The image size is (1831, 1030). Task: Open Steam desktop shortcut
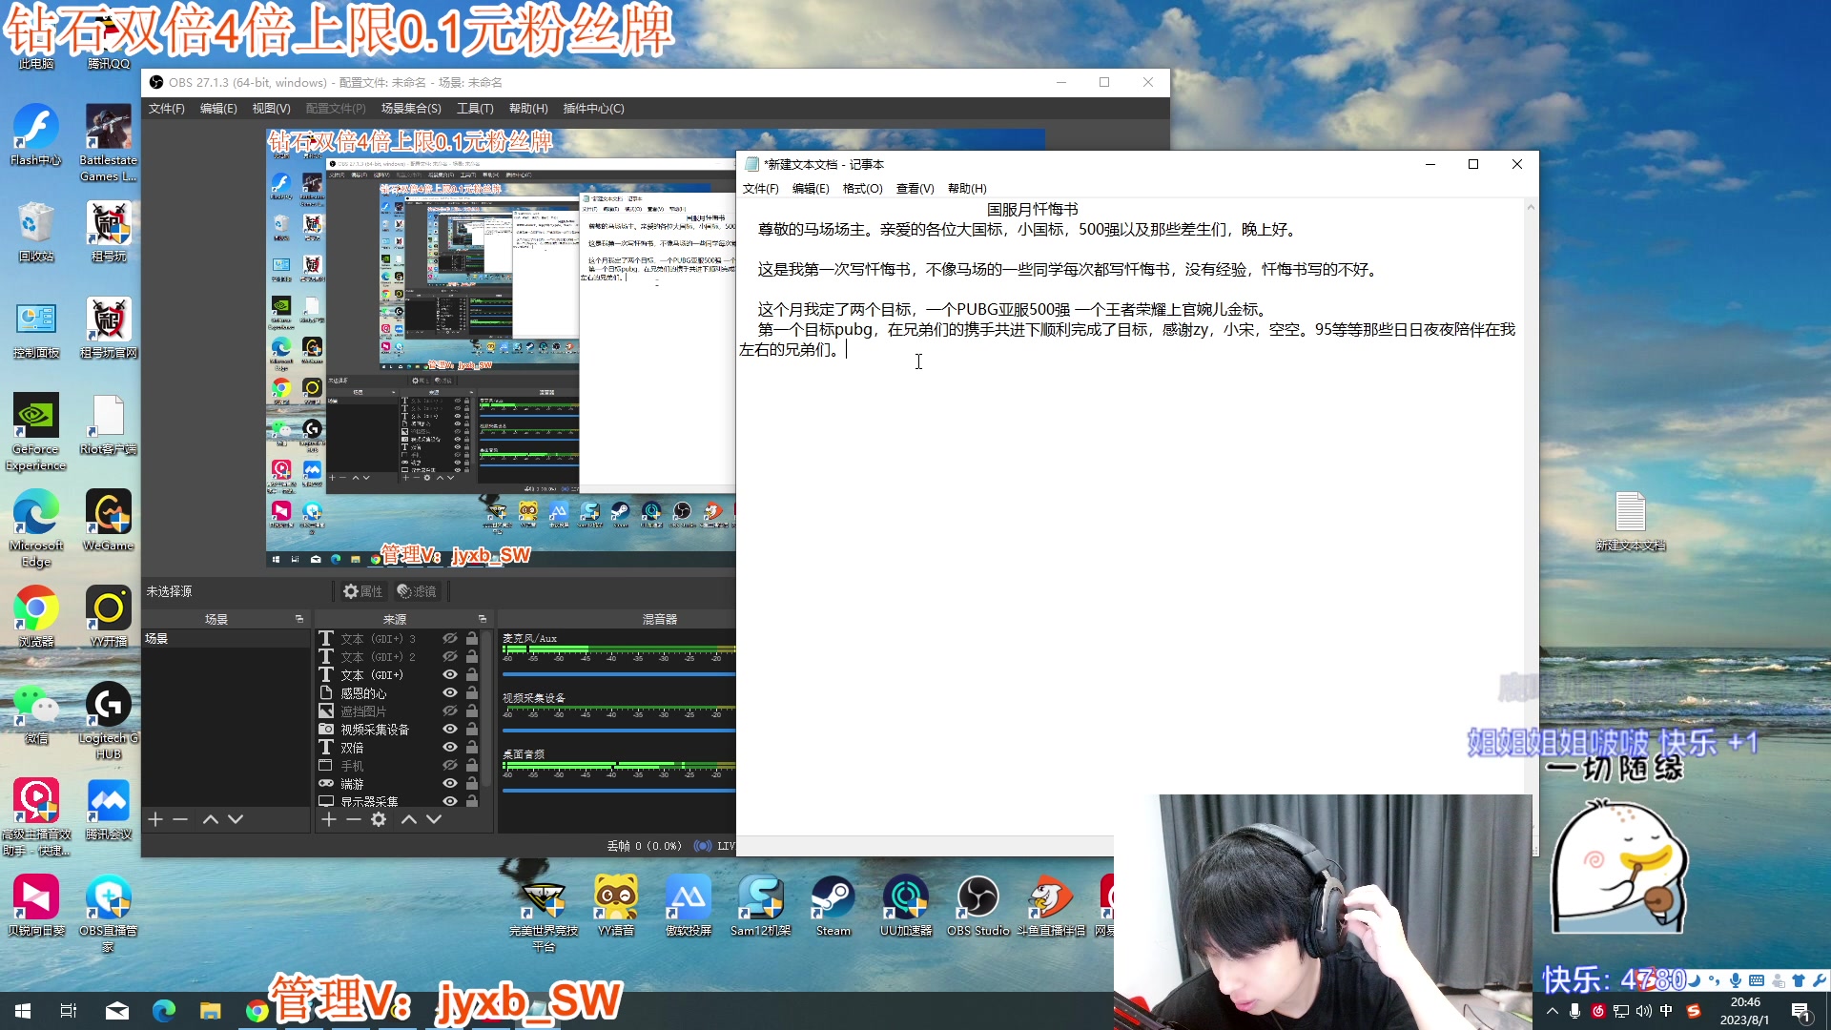click(x=833, y=906)
